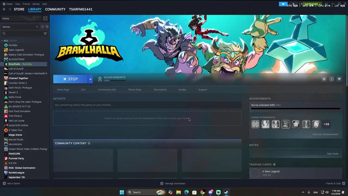Show hidden system tray icons
348x196 pixels.
point(303,192)
